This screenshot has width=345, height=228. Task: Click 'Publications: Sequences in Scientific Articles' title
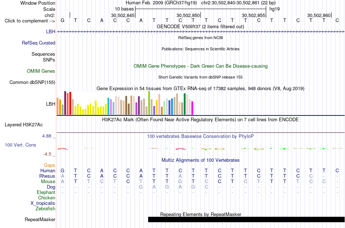[200, 49]
